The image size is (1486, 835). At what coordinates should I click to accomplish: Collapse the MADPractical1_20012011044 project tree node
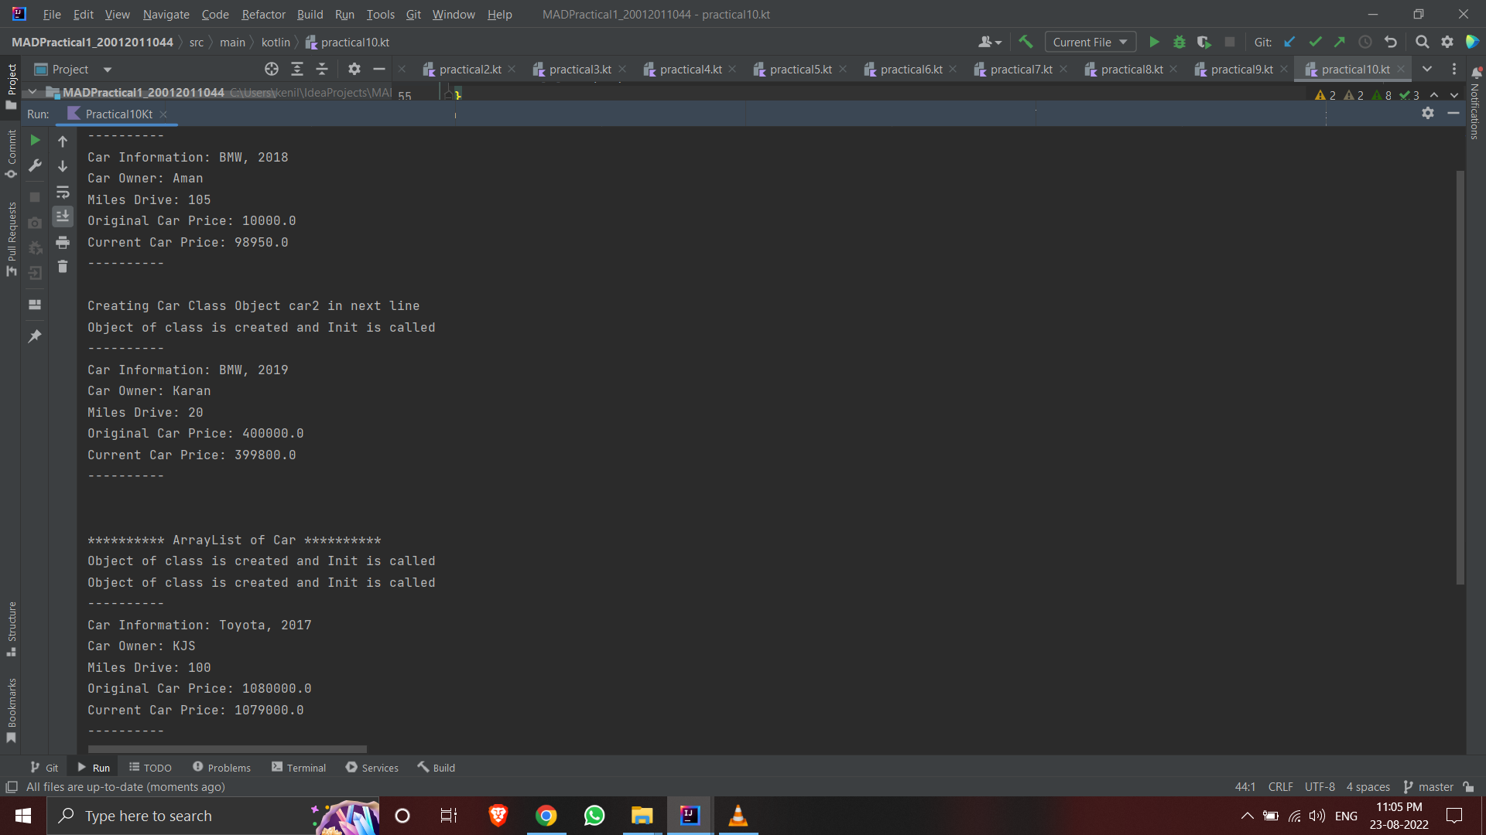[x=33, y=92]
